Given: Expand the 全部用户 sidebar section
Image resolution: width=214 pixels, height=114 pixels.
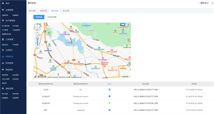Looking at the screenshot, I should coord(9,50).
